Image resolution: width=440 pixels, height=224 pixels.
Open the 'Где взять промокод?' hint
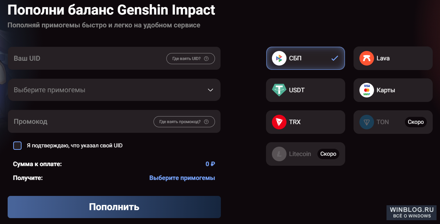(184, 122)
